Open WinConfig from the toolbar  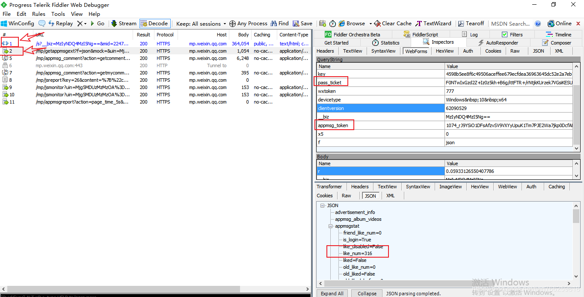click(18, 24)
